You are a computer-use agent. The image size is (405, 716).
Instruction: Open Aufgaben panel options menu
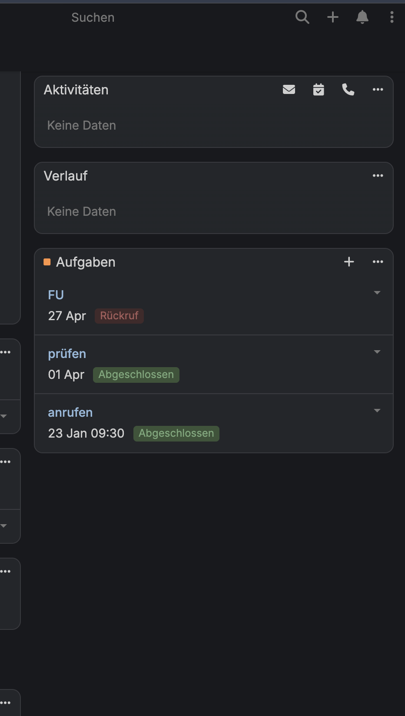(x=378, y=262)
